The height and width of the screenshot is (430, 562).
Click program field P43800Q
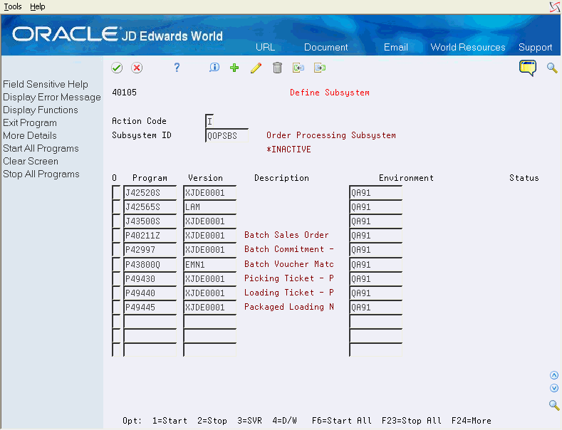(150, 264)
